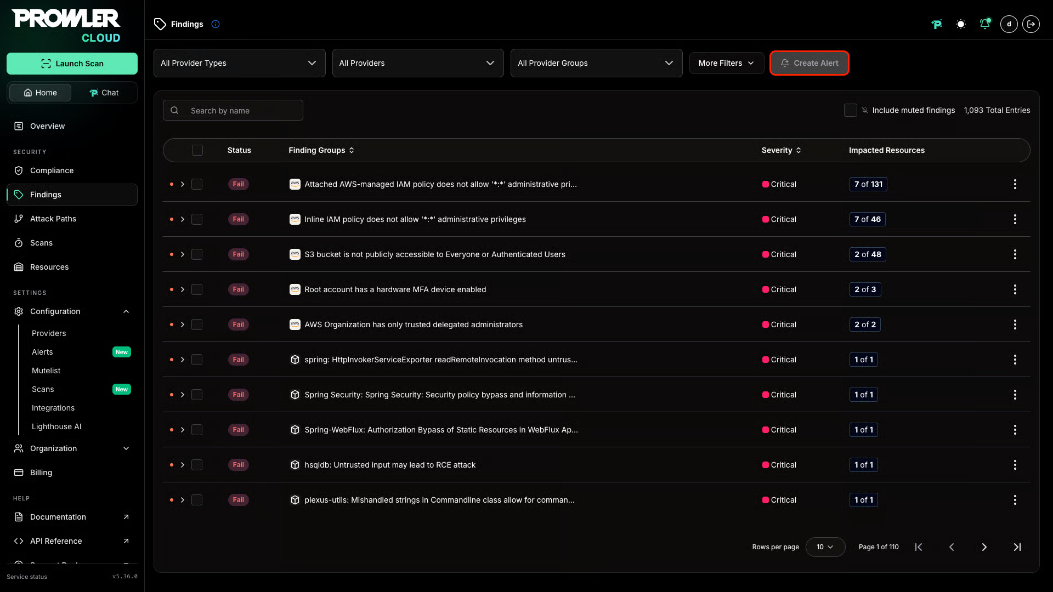Click the sign out icon

coord(1031,24)
